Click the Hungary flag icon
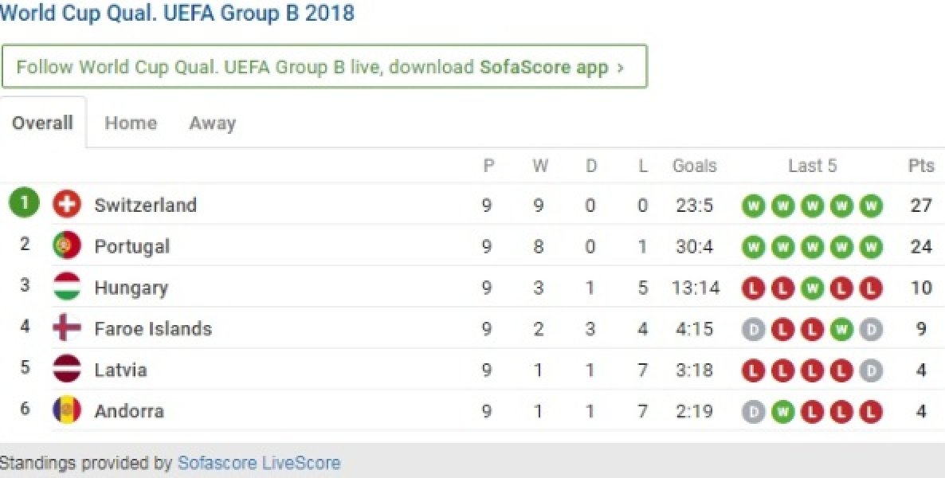945x478 pixels. pyautogui.click(x=67, y=287)
